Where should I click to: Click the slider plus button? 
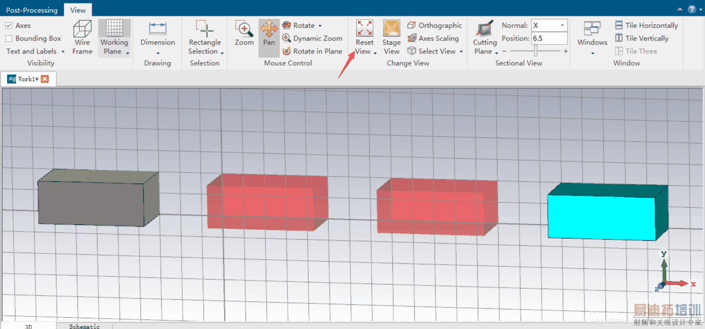coord(566,52)
